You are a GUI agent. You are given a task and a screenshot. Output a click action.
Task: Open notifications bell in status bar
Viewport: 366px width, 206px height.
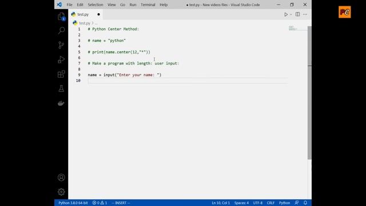click(x=305, y=203)
